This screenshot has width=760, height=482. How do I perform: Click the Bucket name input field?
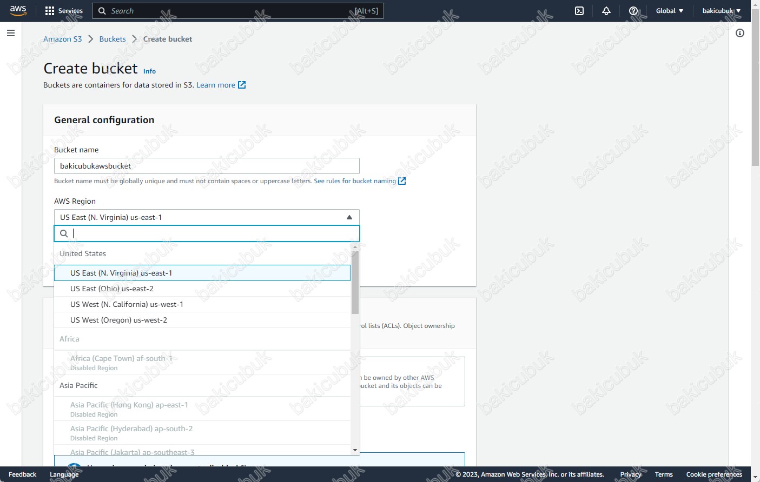click(207, 166)
